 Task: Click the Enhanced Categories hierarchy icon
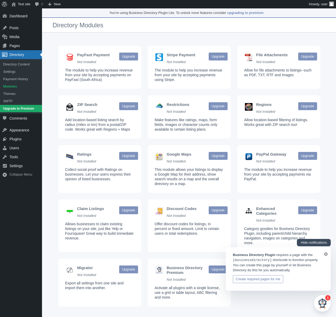coord(249,211)
